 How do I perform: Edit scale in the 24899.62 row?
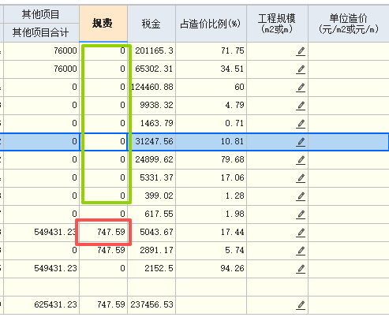pyautogui.click(x=301, y=160)
